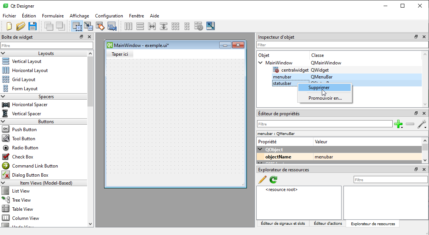Float the Inspecteur d'objet panel
This screenshot has width=429, height=235.
click(416, 37)
